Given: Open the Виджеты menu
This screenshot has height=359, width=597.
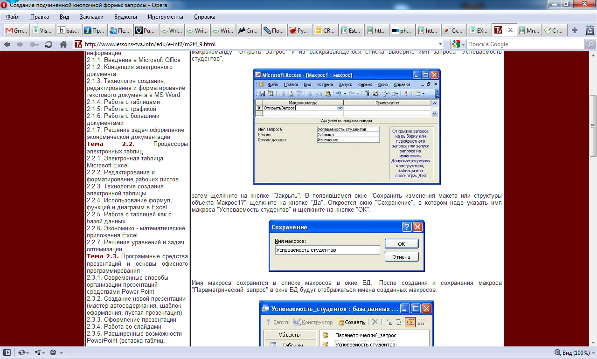Looking at the screenshot, I should [x=125, y=17].
